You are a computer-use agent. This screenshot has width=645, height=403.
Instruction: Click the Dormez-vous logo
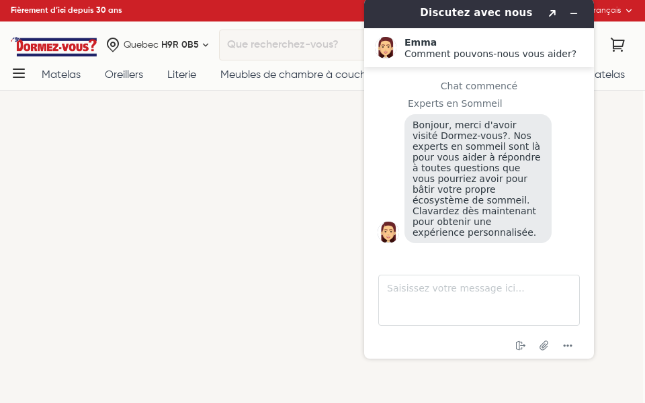(x=54, y=46)
